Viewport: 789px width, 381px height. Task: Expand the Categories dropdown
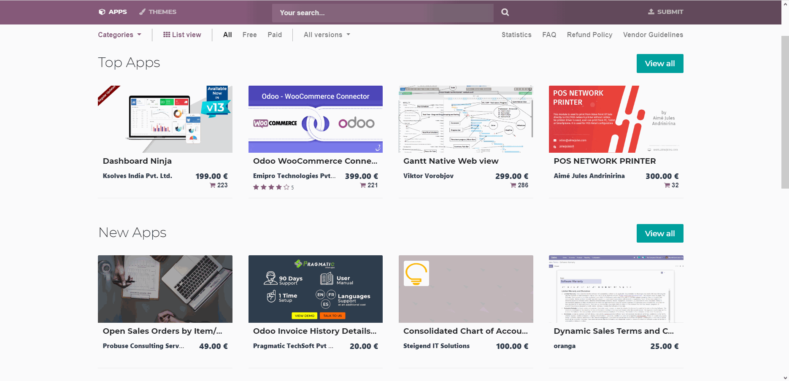click(119, 35)
